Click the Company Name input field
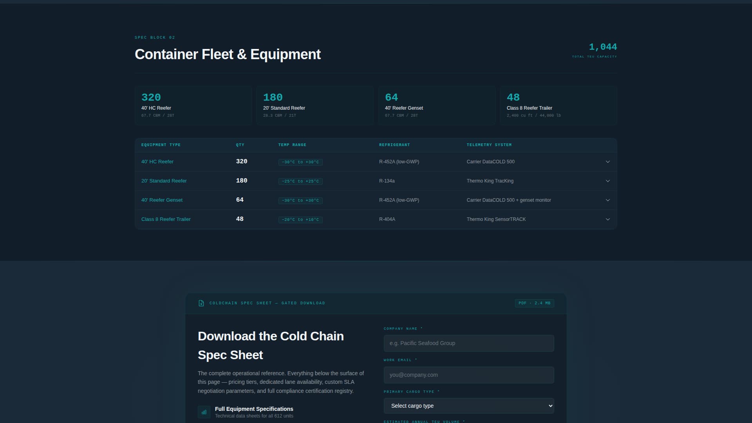752x423 pixels. [x=468, y=343]
